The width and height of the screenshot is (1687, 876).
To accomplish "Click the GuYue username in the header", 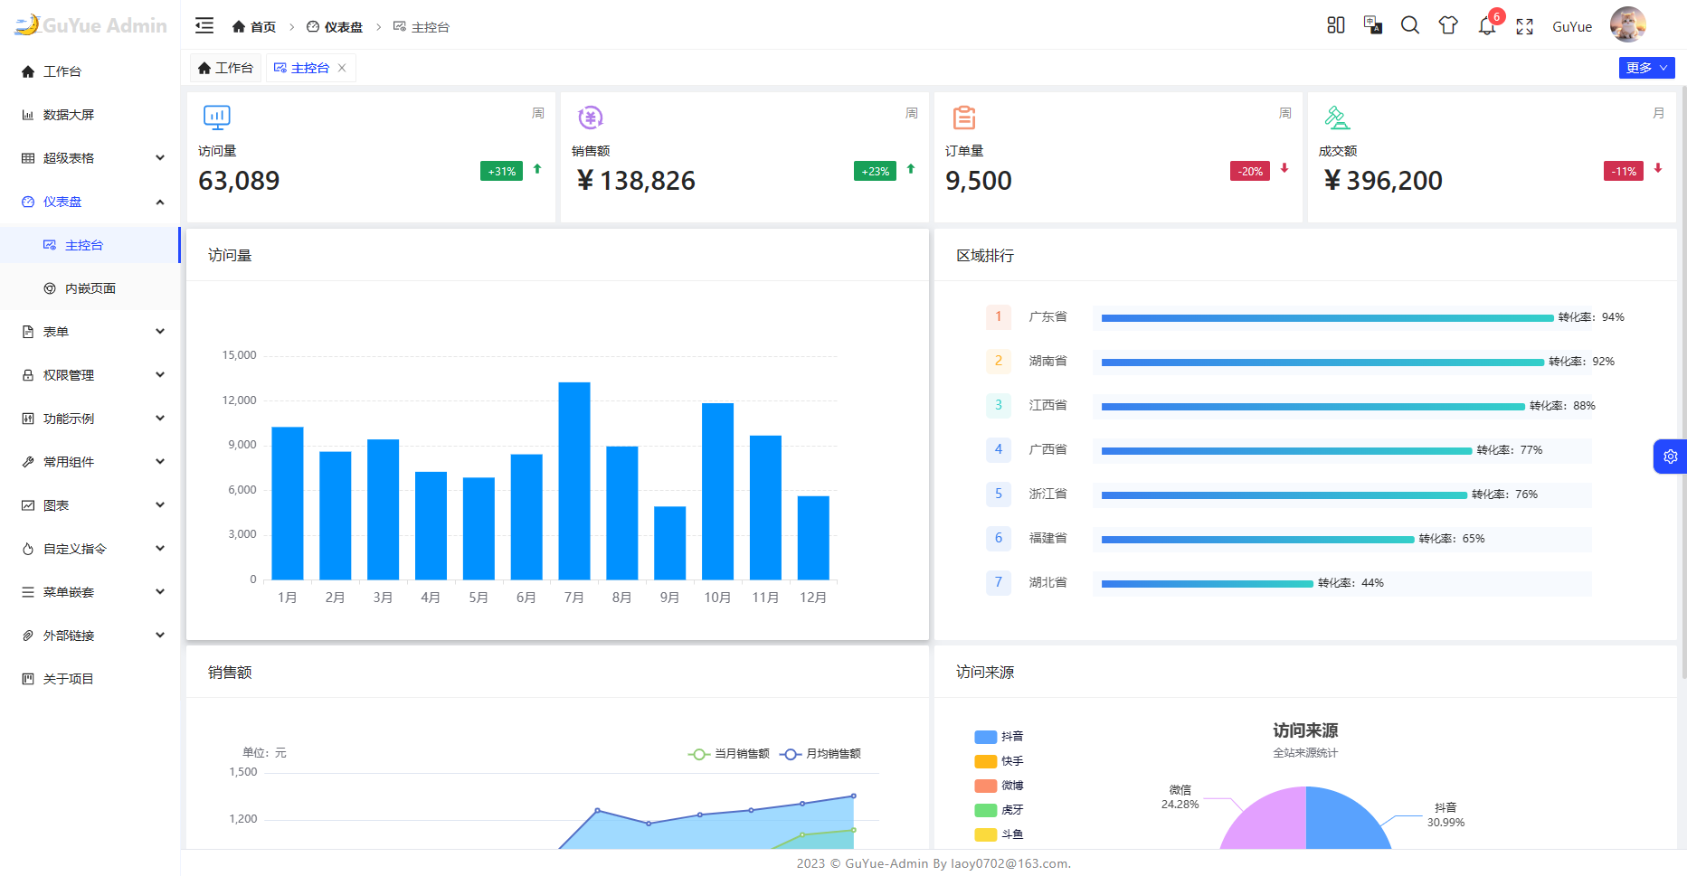I will coord(1572,26).
